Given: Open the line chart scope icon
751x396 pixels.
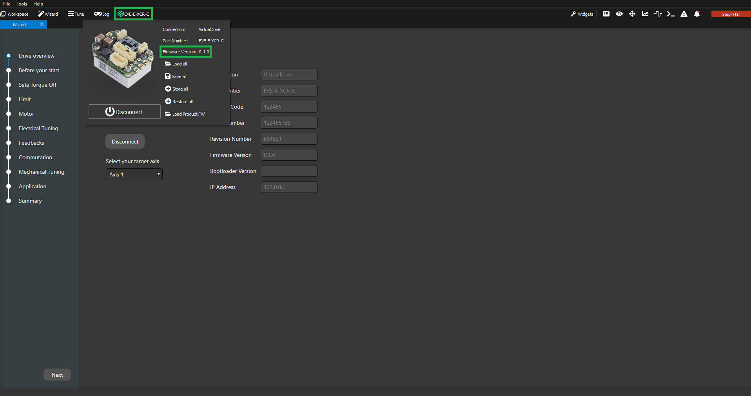Looking at the screenshot, I should (645, 14).
